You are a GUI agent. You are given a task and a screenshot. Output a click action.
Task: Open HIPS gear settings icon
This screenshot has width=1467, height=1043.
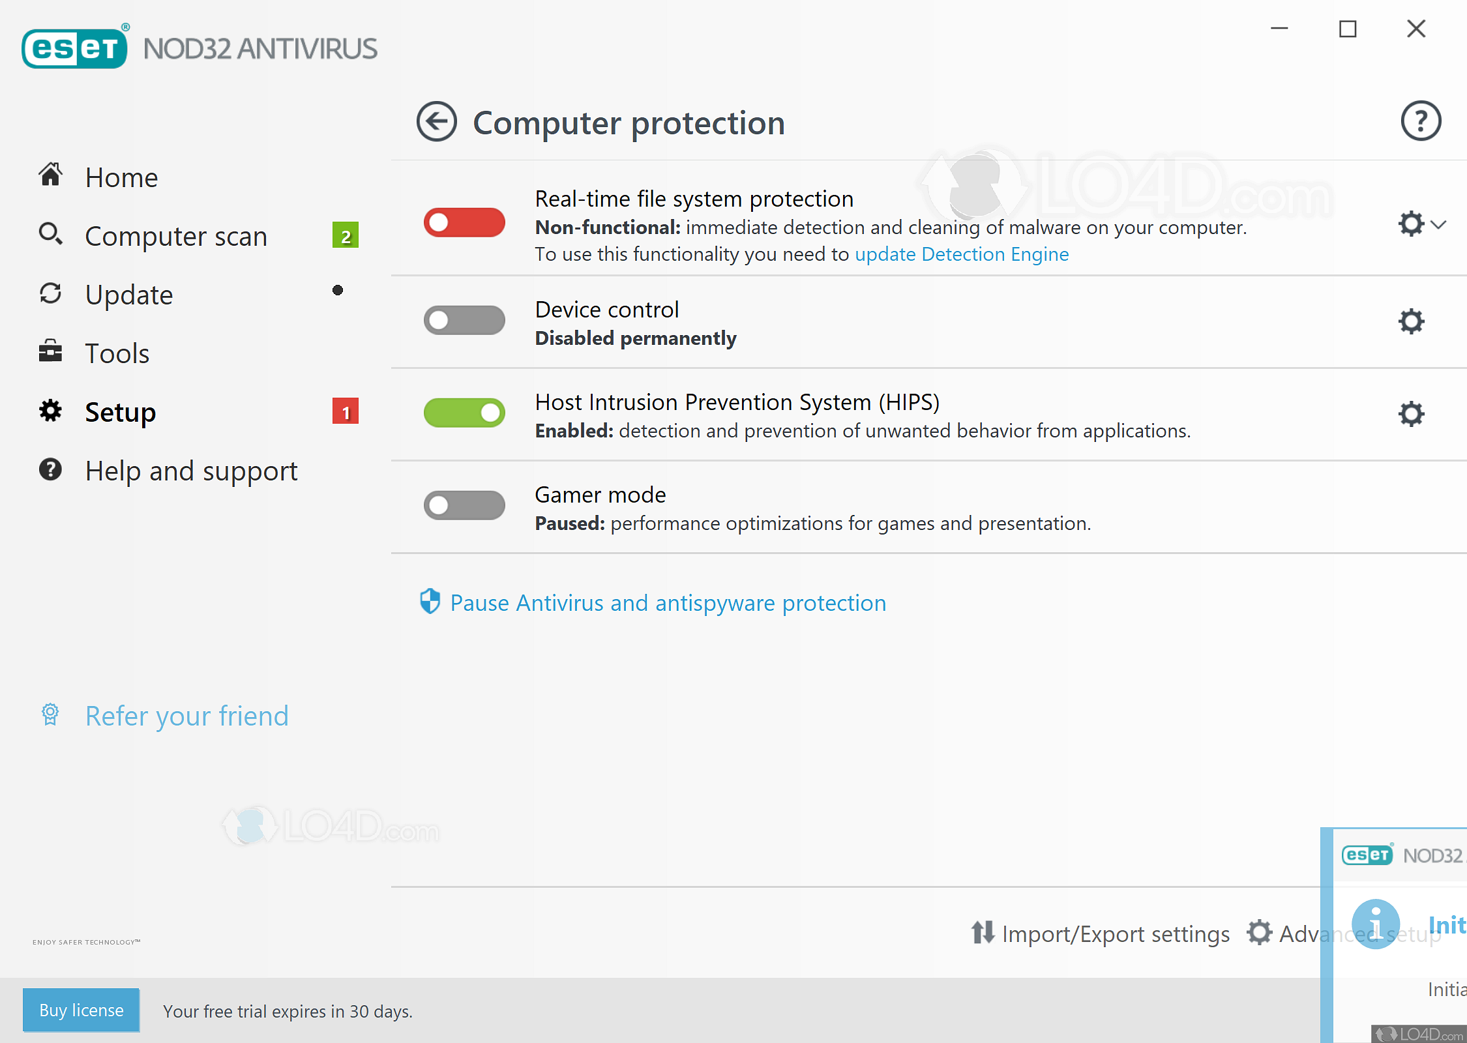click(1411, 414)
